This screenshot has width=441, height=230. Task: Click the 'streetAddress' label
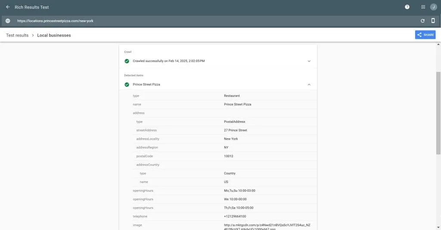146,130
